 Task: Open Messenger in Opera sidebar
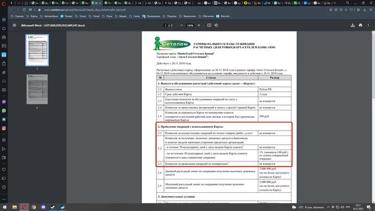(x=4, y=102)
